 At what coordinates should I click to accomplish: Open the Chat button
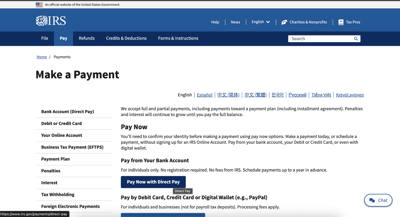coord(378,200)
